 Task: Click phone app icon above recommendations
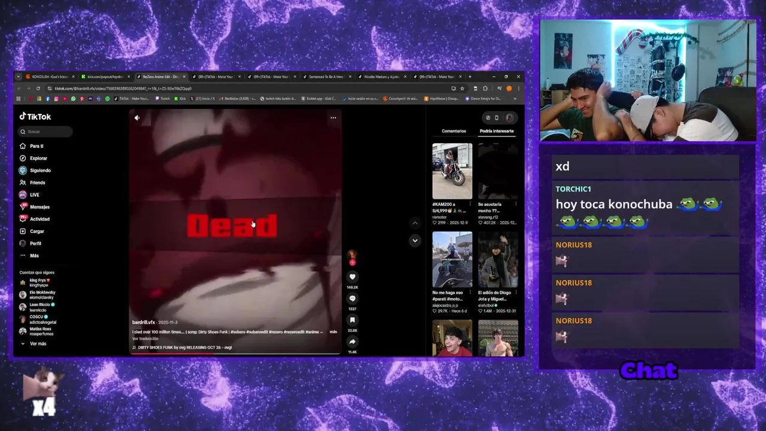[x=496, y=118]
